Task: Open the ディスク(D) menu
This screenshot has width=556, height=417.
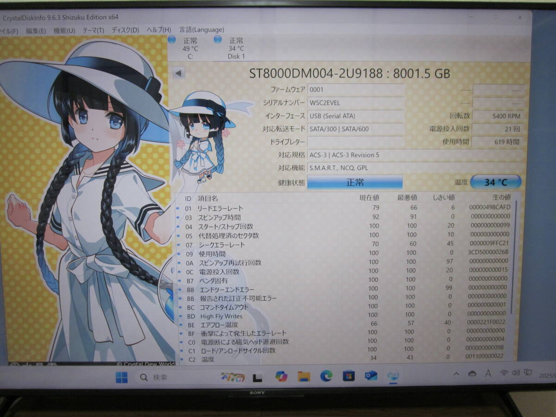Action: coord(125,30)
